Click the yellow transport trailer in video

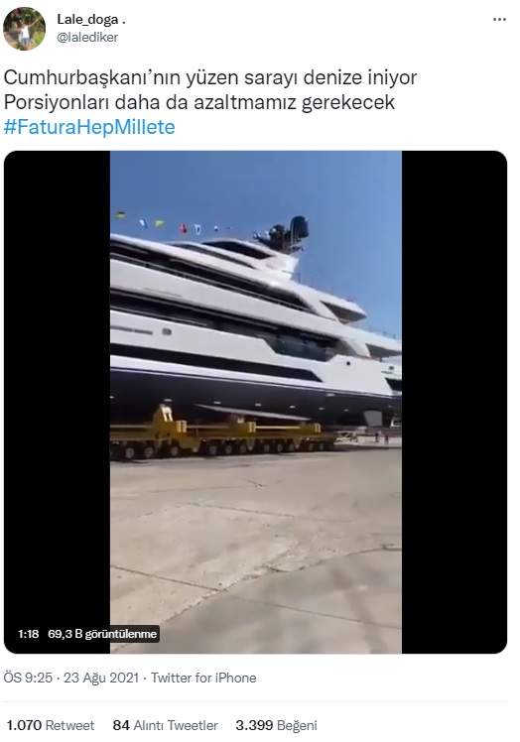[x=222, y=433]
